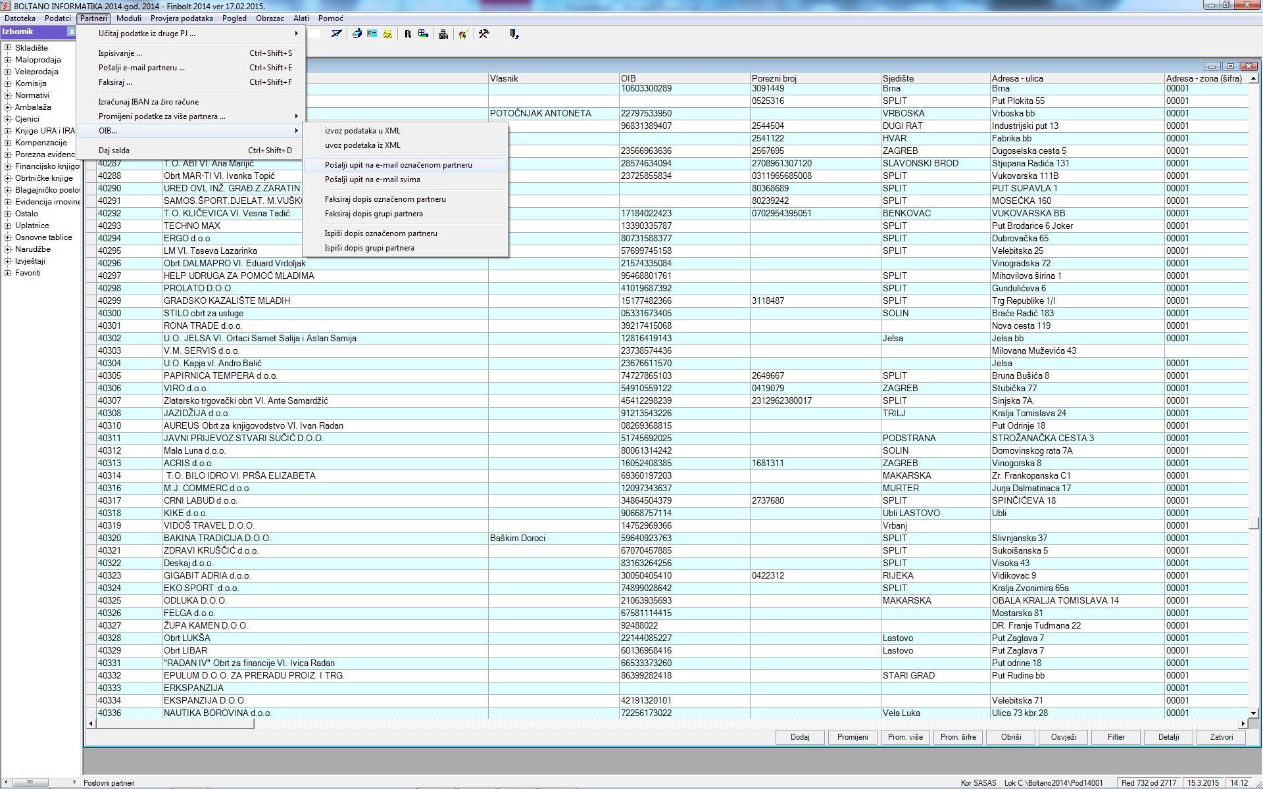Expand the Izvještaji tree node
The image size is (1263, 789).
click(8, 261)
